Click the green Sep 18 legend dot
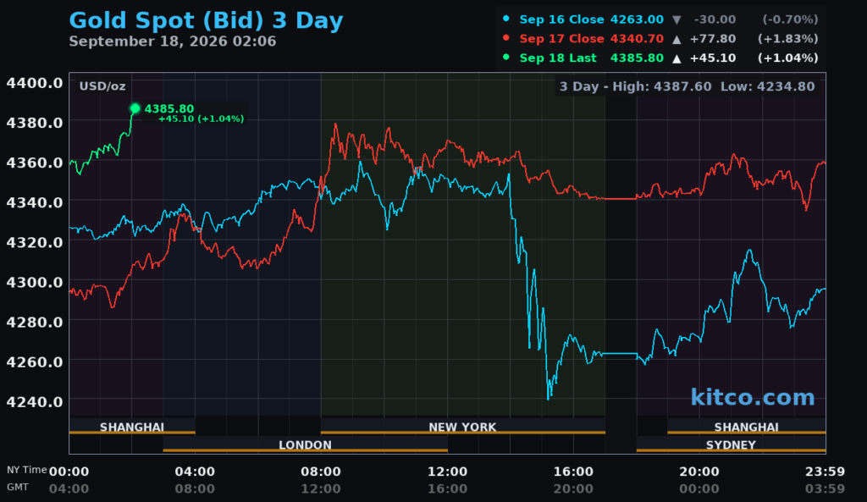 click(506, 57)
